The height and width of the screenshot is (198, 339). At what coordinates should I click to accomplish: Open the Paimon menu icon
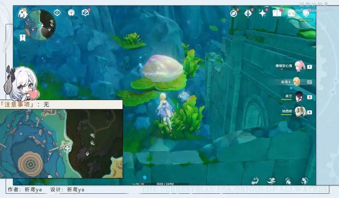(23, 13)
